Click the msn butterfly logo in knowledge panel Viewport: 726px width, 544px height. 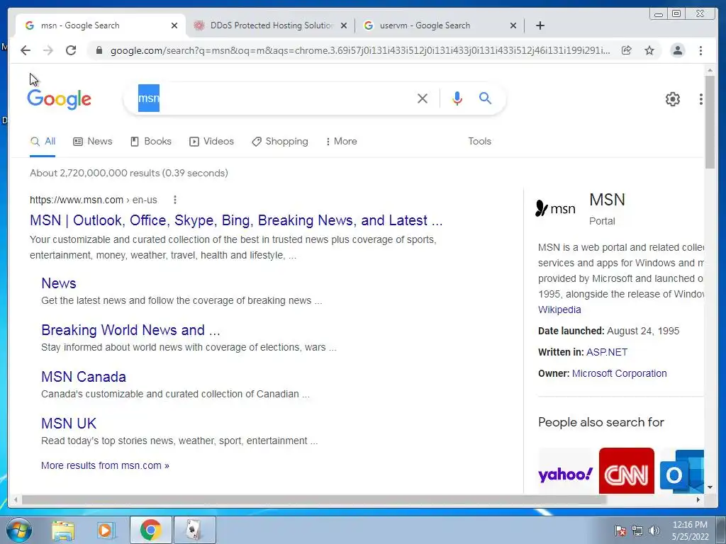click(x=555, y=209)
